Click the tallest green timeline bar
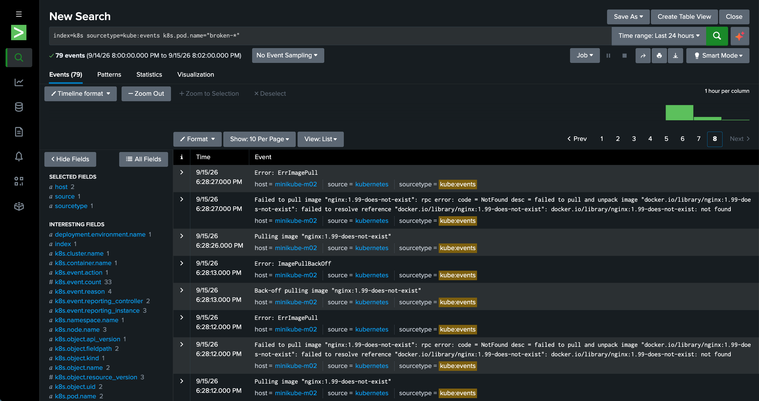The height and width of the screenshot is (401, 759). pos(679,113)
